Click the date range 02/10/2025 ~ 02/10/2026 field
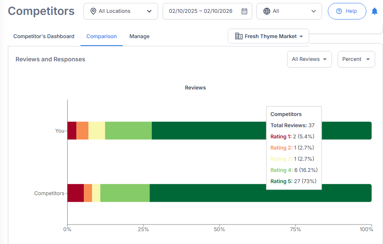 [207, 11]
